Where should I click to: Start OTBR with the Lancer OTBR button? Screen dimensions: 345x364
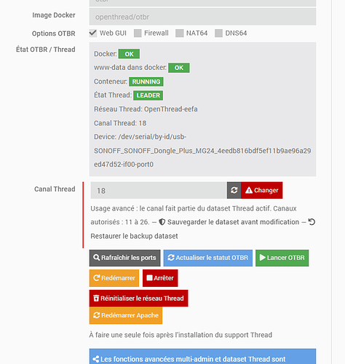click(x=282, y=258)
